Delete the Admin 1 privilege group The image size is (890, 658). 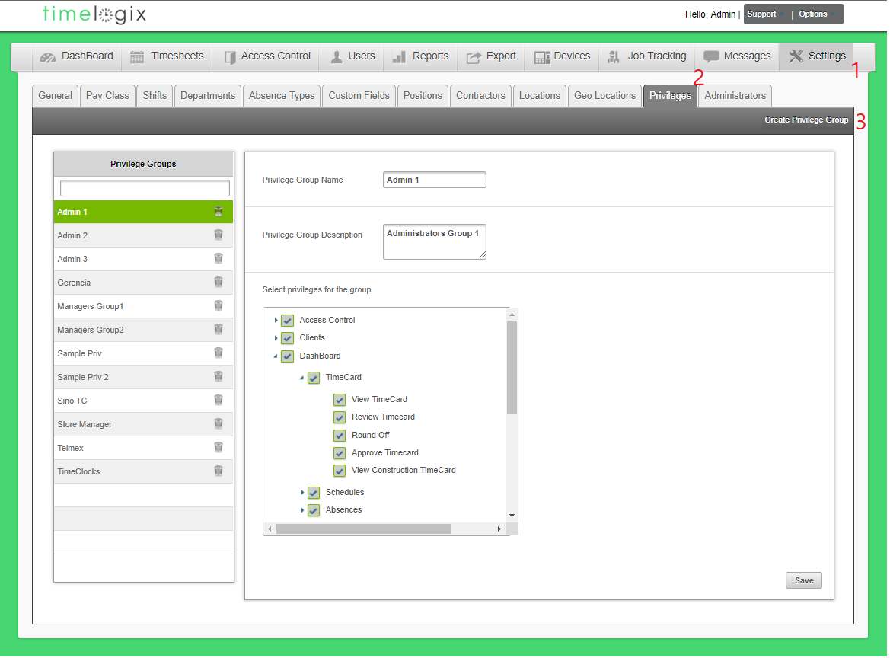[219, 212]
